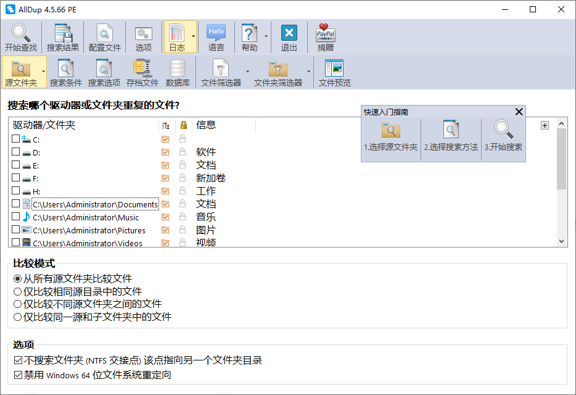The image size is (576, 395).
Task: Check the D: drive checkbox
Action: 15,152
